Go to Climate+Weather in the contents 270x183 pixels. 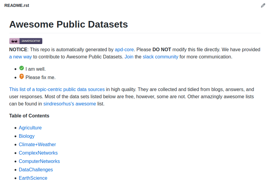tap(37, 144)
